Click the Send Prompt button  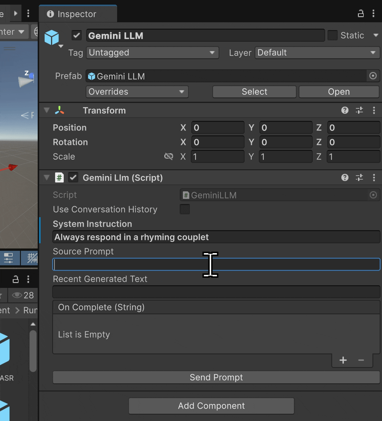click(216, 377)
